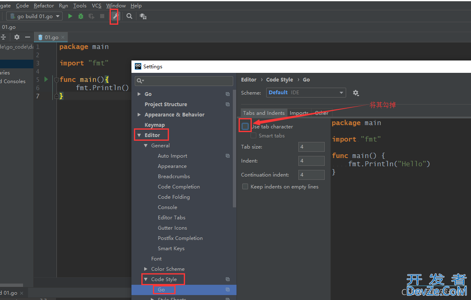Open the Refactor menu
Image resolution: width=471 pixels, height=300 pixels.
coord(44,6)
